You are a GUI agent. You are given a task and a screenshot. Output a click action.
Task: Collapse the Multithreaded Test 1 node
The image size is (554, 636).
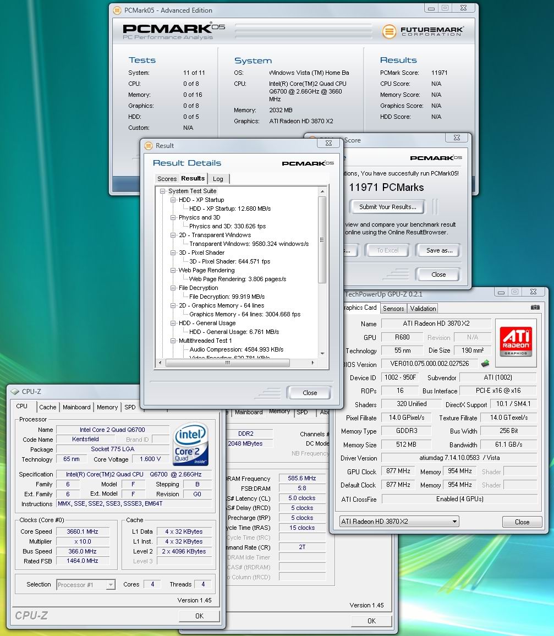173,341
